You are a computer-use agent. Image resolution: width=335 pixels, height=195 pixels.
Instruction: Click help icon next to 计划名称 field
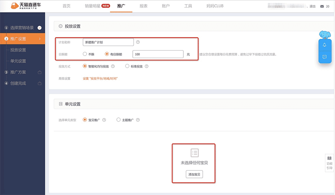click(138, 42)
